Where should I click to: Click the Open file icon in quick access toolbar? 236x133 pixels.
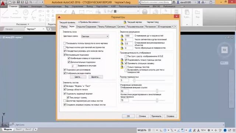click(x=14, y=2)
